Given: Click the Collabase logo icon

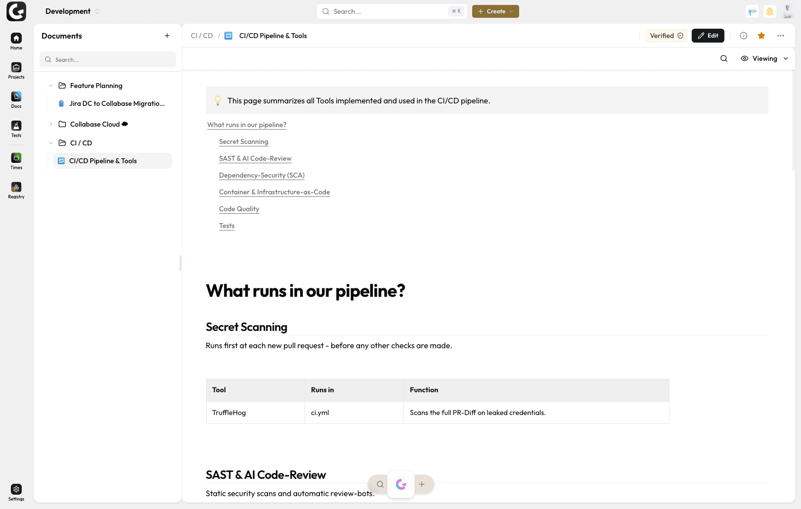Looking at the screenshot, I should [x=16, y=11].
